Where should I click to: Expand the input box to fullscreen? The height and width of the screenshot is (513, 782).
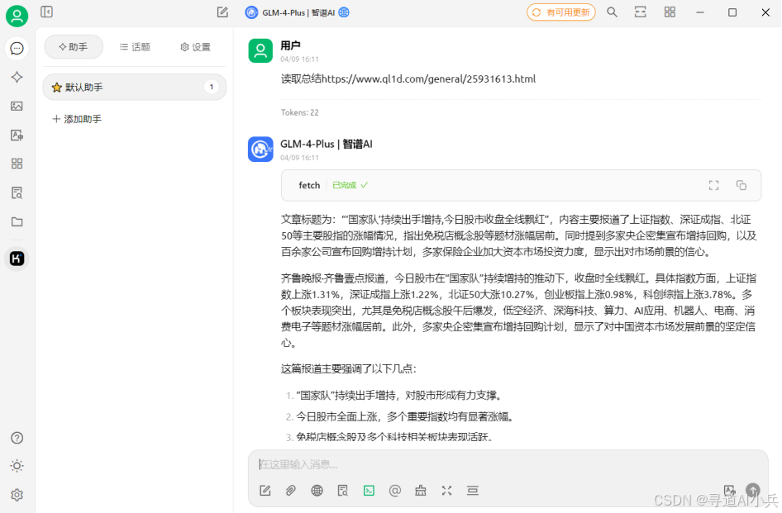point(446,490)
